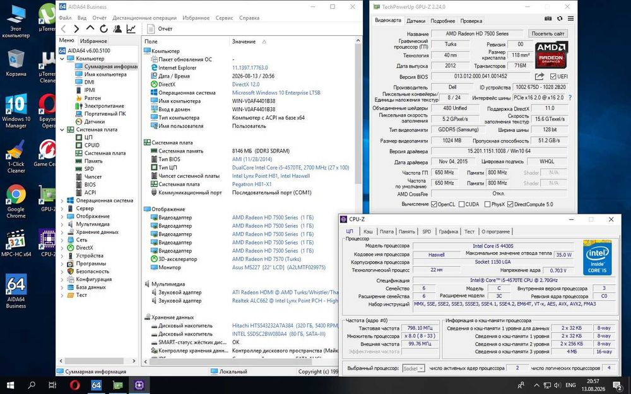631x394 pixels.
Task: Expand the Сервер tree node
Action: [62, 208]
